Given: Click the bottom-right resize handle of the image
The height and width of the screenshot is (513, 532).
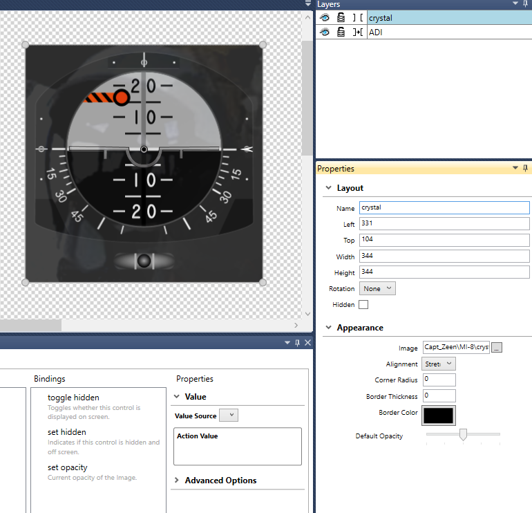Looking at the screenshot, I should pyautogui.click(x=263, y=282).
